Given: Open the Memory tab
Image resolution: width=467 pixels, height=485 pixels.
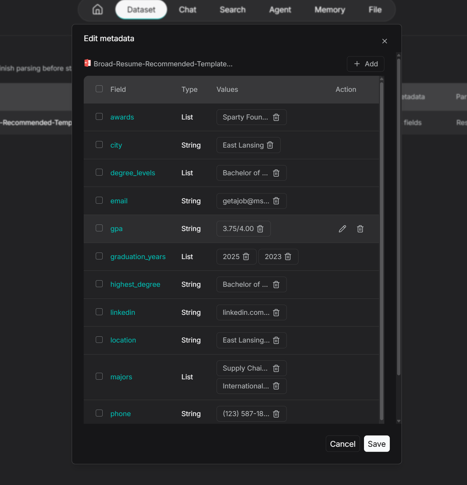Looking at the screenshot, I should (330, 10).
